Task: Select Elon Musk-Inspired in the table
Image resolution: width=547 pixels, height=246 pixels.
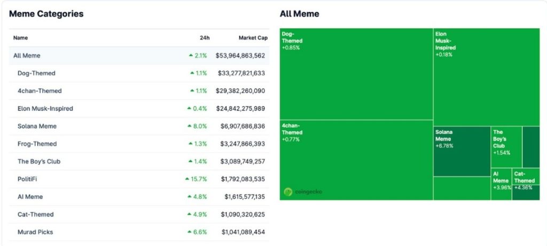Action: [x=45, y=108]
